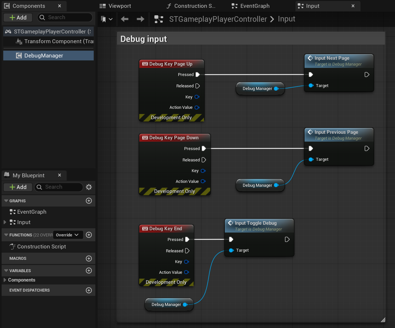Add a new variable with the plus icon
395x328 pixels.
click(x=89, y=271)
